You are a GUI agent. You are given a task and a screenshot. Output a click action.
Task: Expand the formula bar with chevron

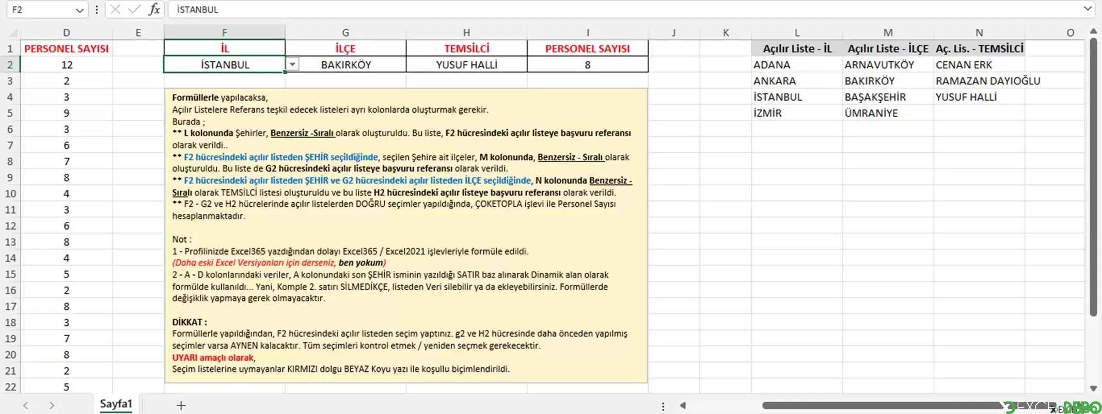point(1087,9)
